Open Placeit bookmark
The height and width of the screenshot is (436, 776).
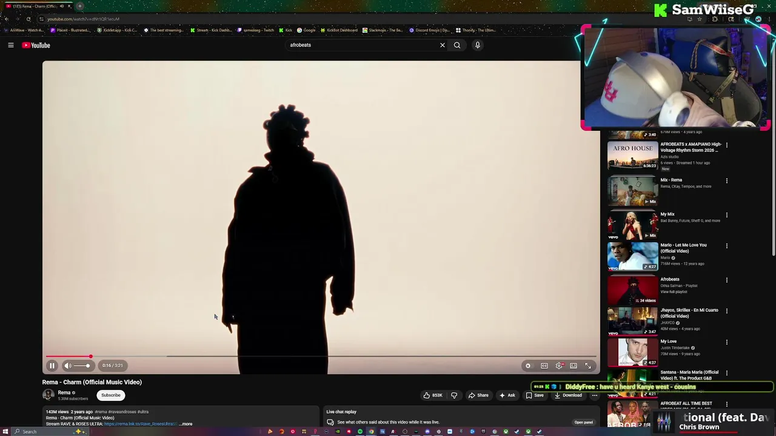(70, 30)
